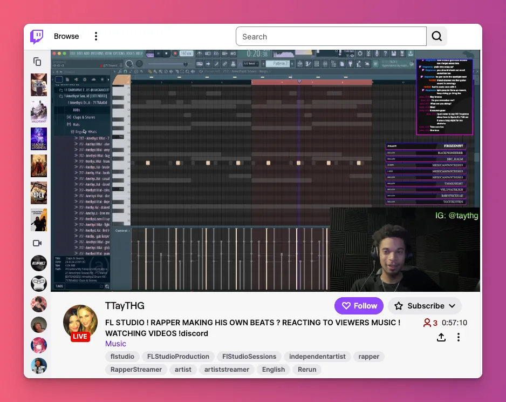
Task: Click the artist tag
Action: pyautogui.click(x=183, y=370)
